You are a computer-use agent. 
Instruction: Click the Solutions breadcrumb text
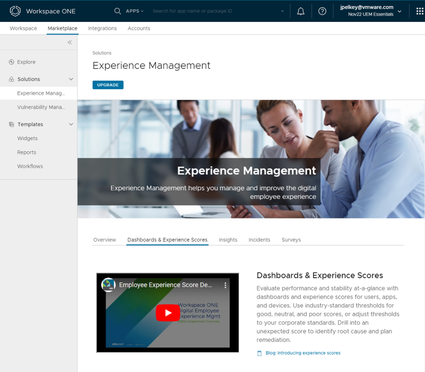[x=102, y=53]
